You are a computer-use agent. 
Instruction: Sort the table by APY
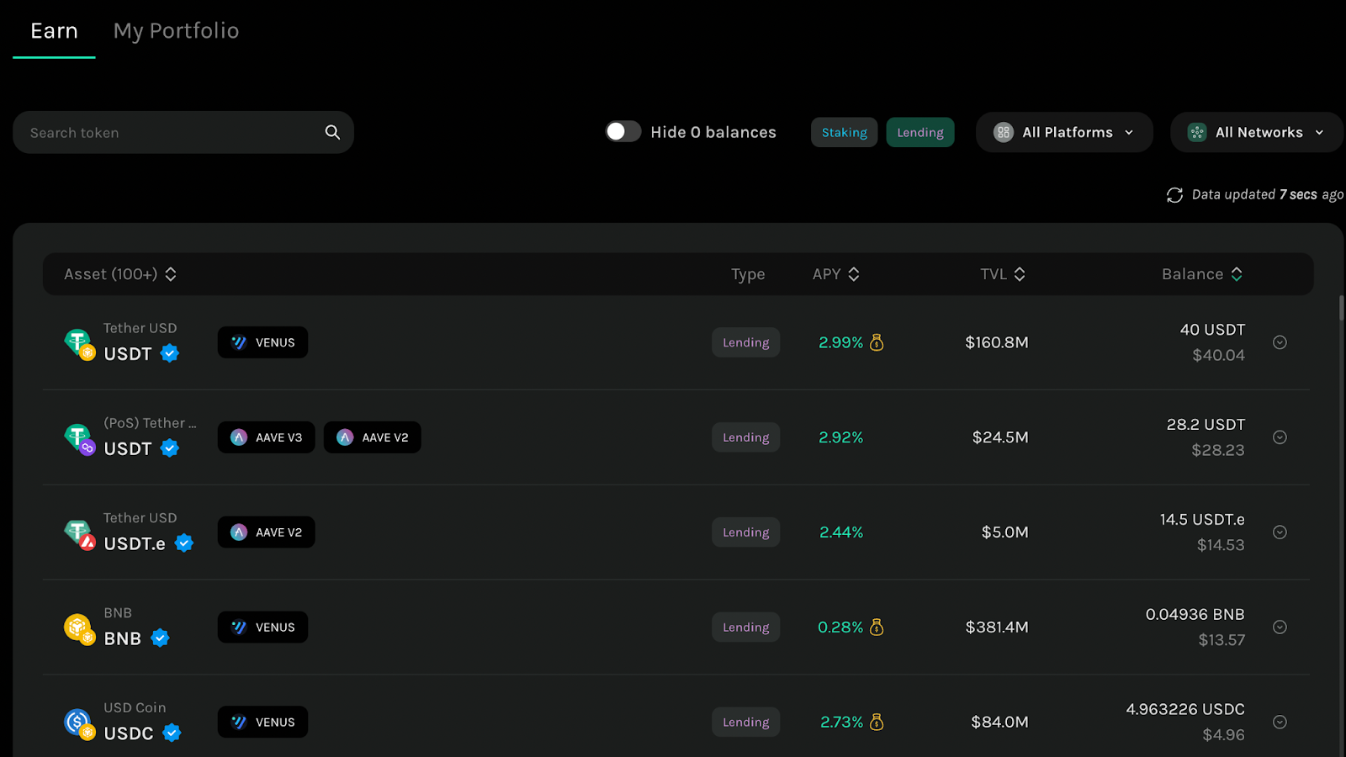pyautogui.click(x=835, y=274)
